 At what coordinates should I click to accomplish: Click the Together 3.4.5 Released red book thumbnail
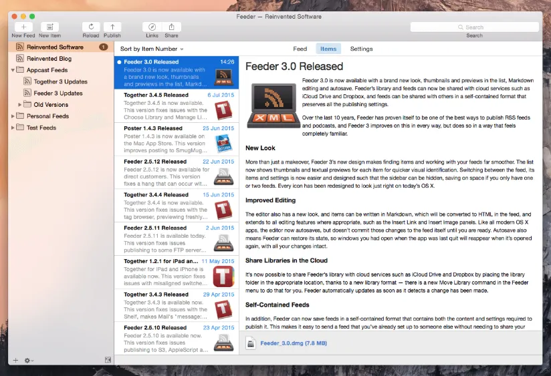[x=223, y=110]
